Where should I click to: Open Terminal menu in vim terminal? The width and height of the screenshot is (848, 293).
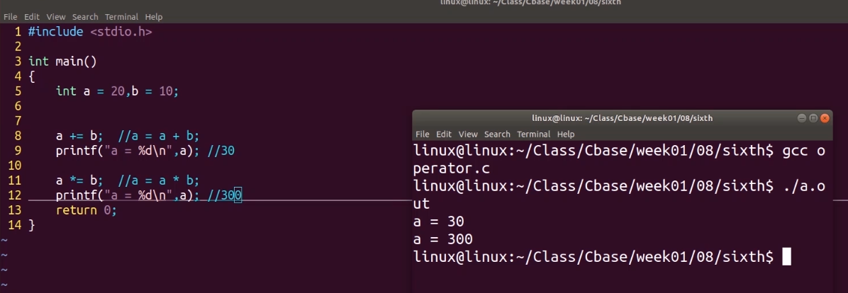coord(121,17)
